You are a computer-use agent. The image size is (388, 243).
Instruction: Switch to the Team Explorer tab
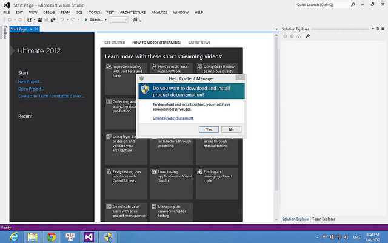pyautogui.click(x=323, y=219)
